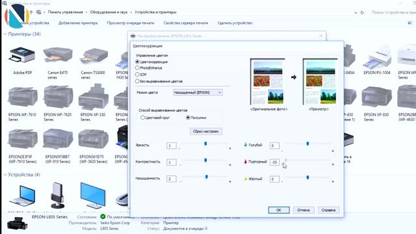The height and width of the screenshot is (234, 416).
Task: Click Удалить устройство in the toolbar
Action: (235, 23)
